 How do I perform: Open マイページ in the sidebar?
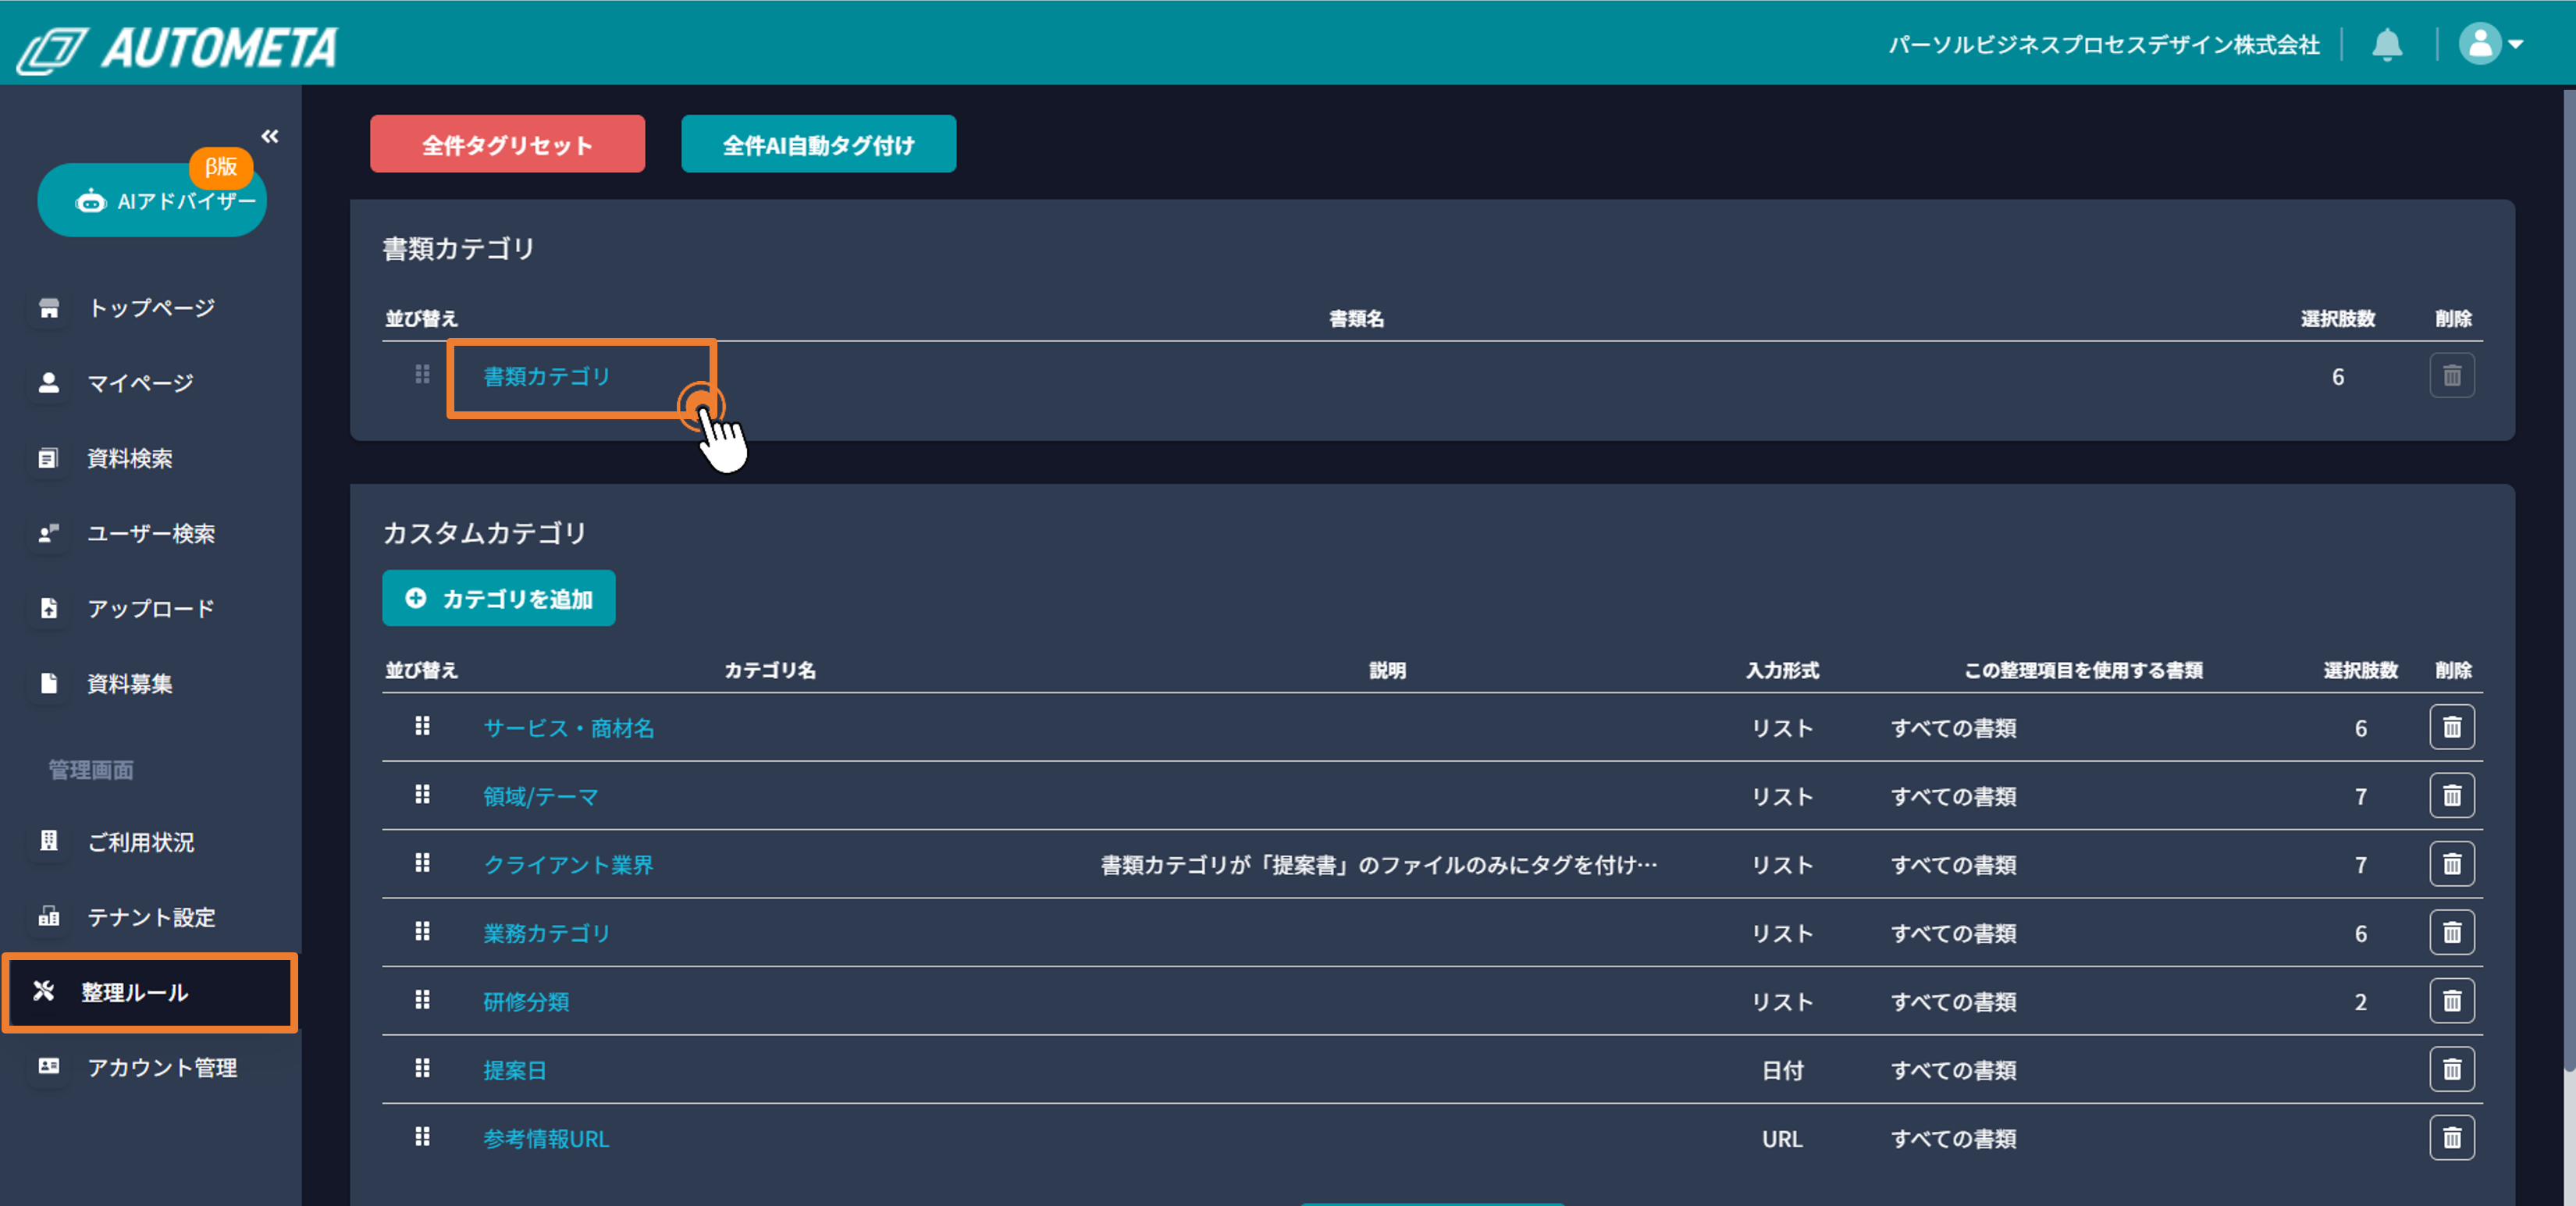click(140, 382)
